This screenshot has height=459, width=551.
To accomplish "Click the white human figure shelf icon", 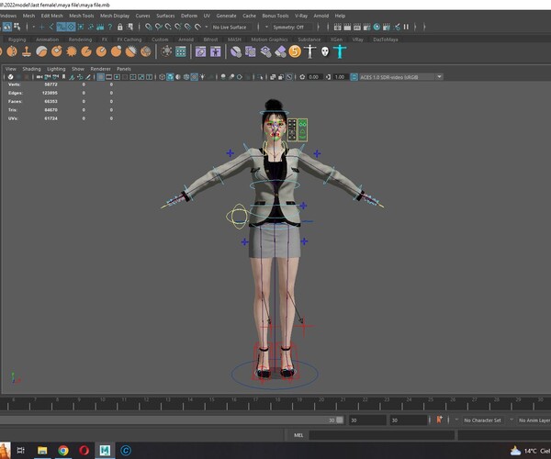I will click(x=309, y=51).
